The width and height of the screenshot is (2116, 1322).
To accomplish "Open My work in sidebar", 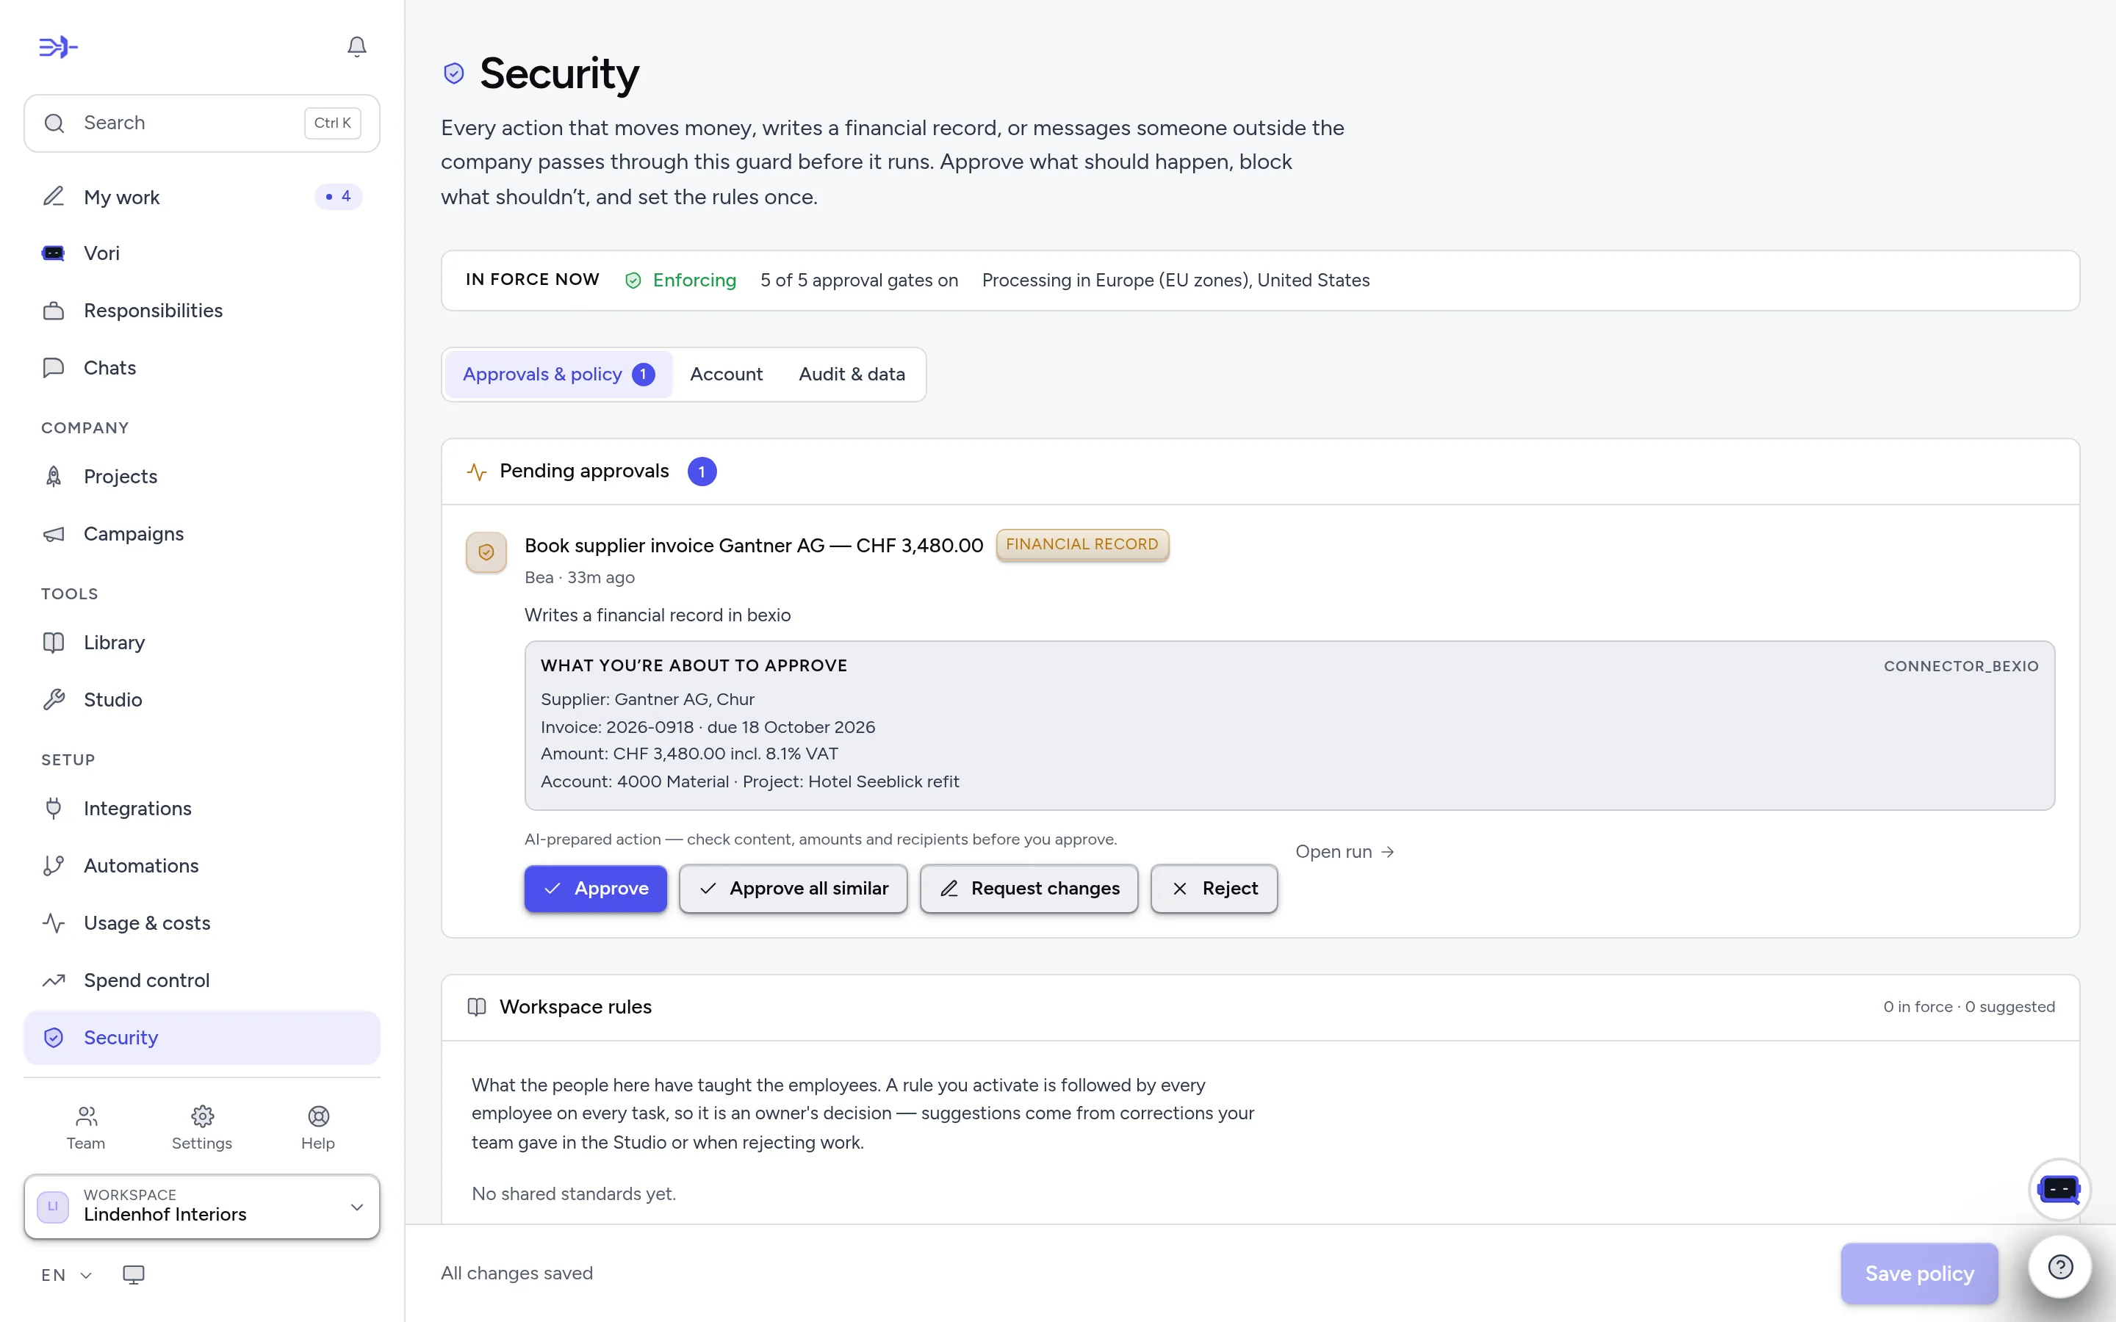I will [x=202, y=197].
